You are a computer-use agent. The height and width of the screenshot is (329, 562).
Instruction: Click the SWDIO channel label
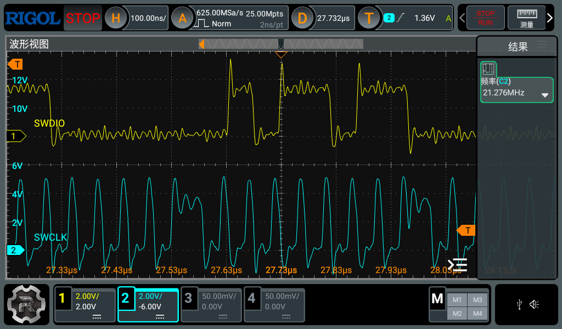(x=49, y=123)
